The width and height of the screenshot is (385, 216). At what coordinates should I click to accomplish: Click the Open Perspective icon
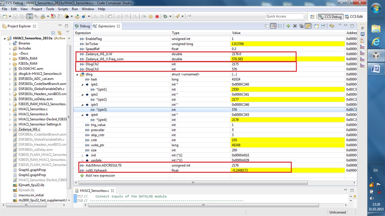coord(312,17)
